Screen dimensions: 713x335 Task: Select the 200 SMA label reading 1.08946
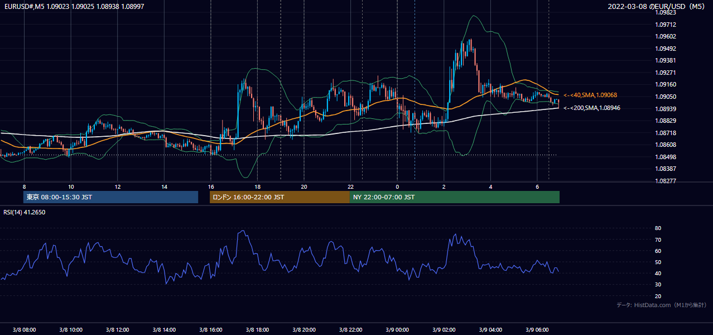coord(591,108)
